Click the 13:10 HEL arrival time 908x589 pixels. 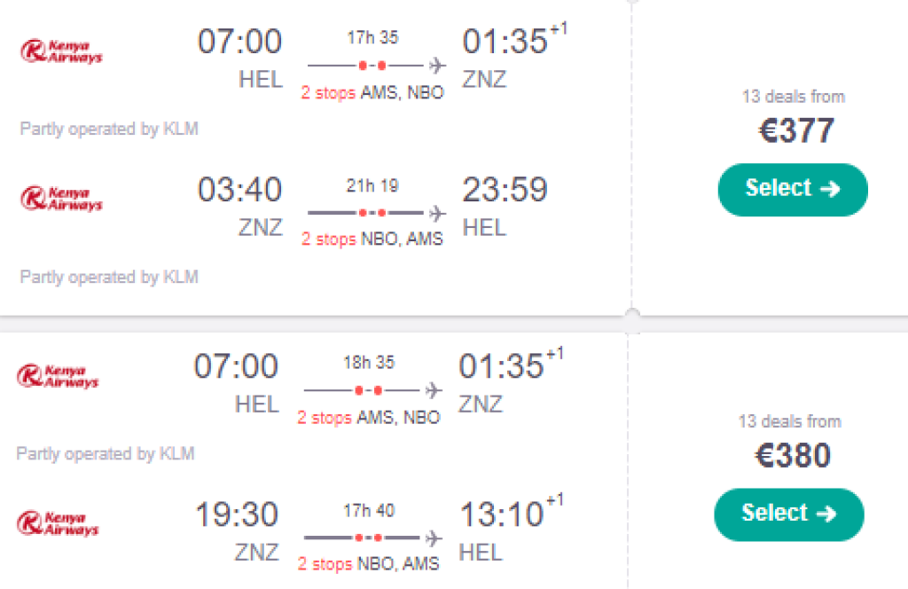[501, 514]
